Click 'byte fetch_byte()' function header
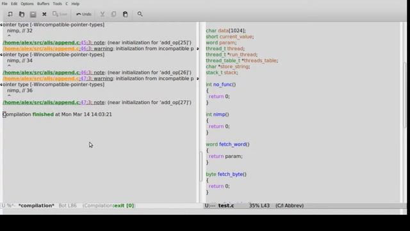Screen dimensions: 410x231 pyautogui.click(x=226, y=174)
